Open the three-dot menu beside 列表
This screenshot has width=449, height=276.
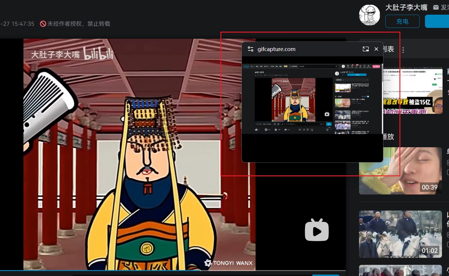click(403, 50)
